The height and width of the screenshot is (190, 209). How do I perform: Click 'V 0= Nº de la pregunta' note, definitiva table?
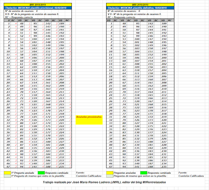pos(135,14)
